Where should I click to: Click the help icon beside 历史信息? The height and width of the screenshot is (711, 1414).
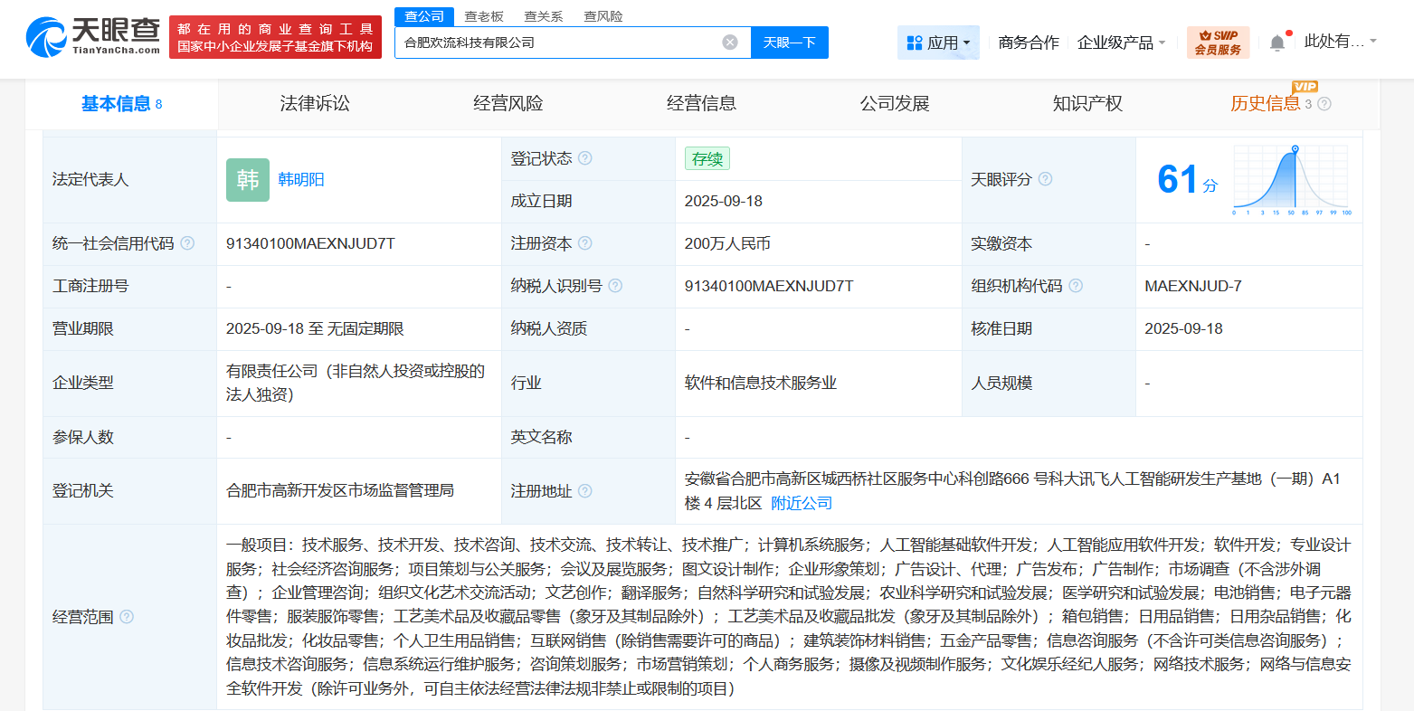(x=1324, y=103)
